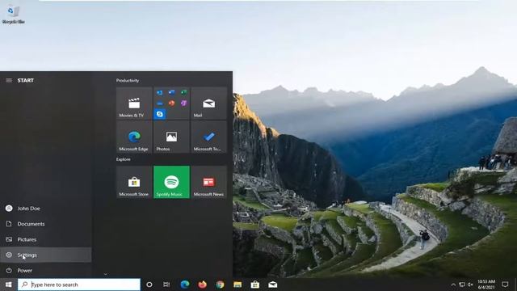Open the Office apps folder tile
This screenshot has width=517, height=291.
171,103
